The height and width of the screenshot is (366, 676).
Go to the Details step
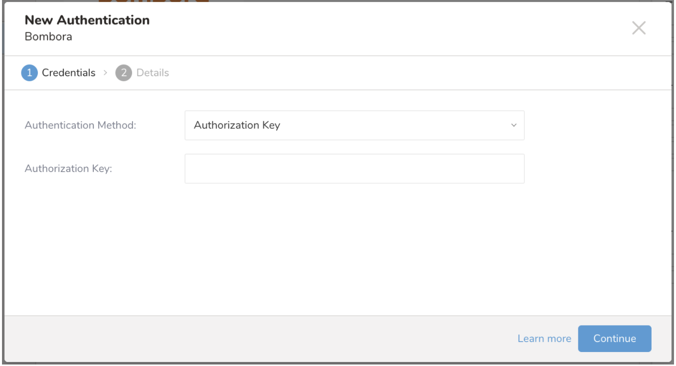153,73
